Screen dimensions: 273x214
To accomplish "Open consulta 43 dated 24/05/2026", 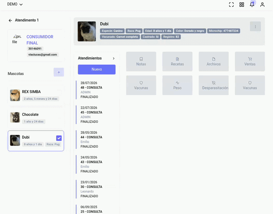I will [96, 164].
